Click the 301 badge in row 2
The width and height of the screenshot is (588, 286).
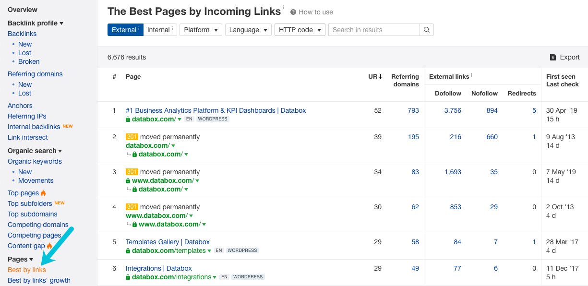[x=132, y=137]
